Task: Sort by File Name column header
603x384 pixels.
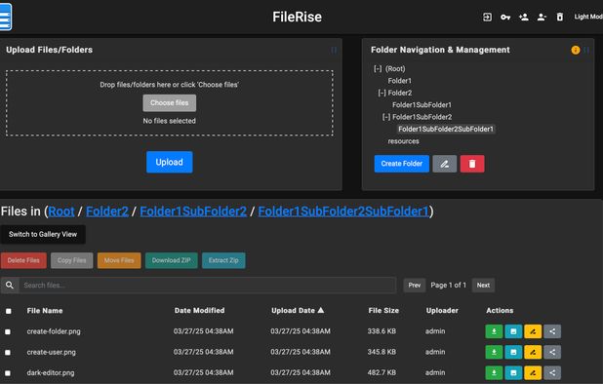Action: pyautogui.click(x=45, y=311)
